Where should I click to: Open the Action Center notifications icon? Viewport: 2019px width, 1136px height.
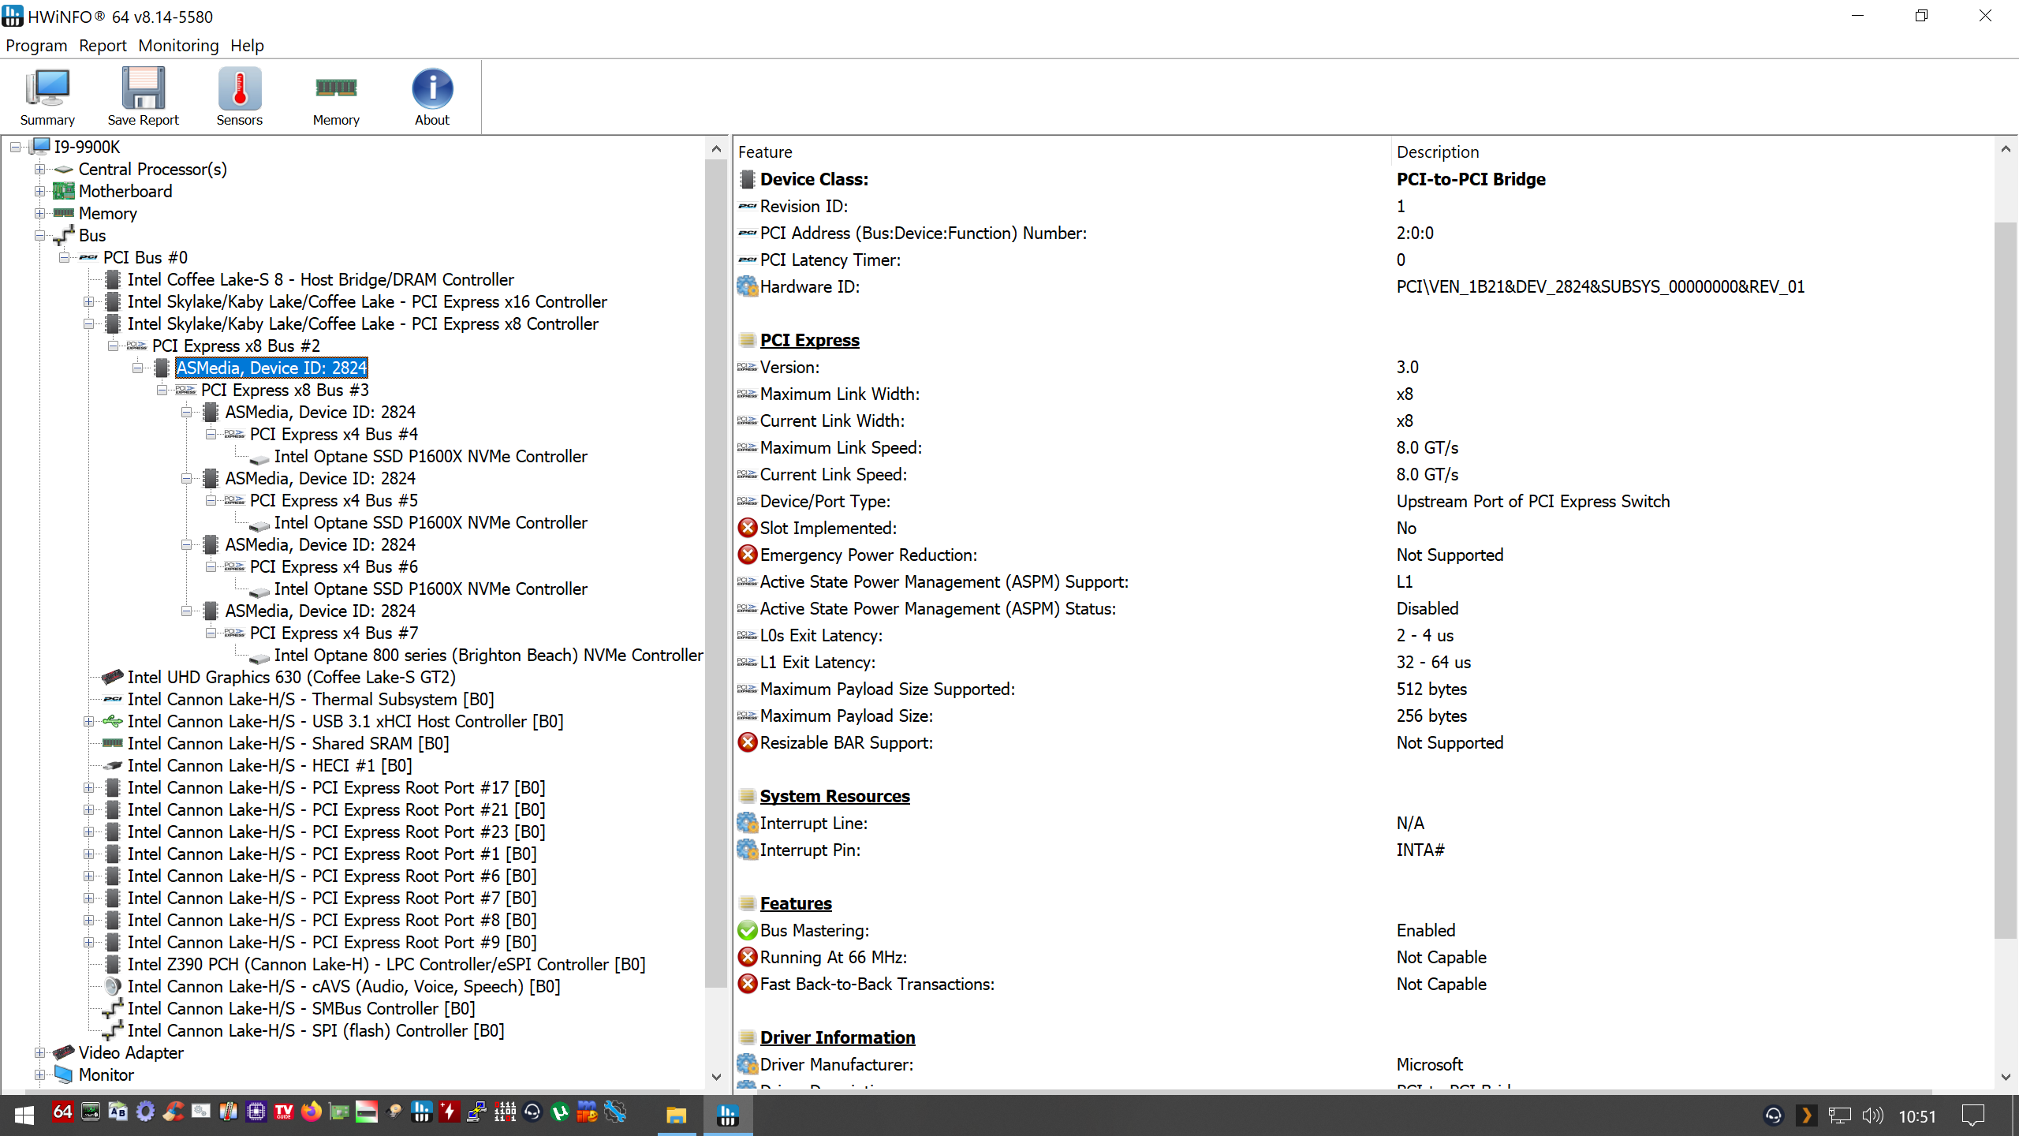(1972, 1115)
